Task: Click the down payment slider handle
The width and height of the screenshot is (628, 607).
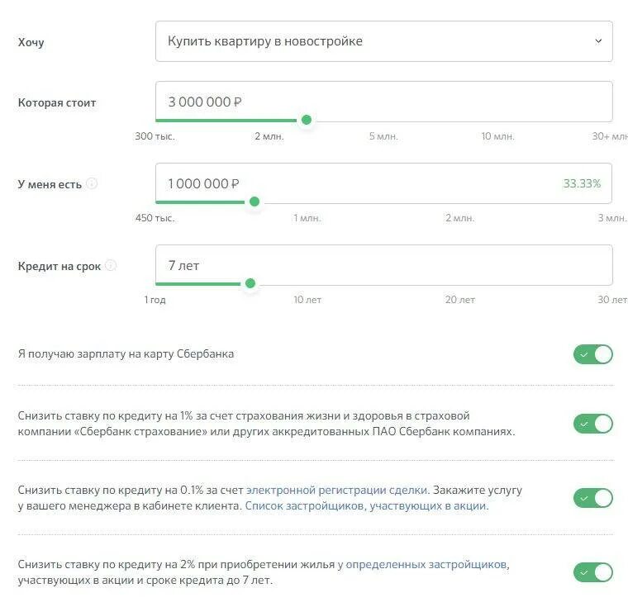Action: [x=255, y=202]
